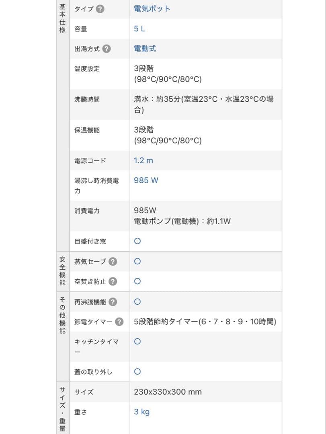
Task: Select the 温度設定 row label
Action: click(x=87, y=69)
